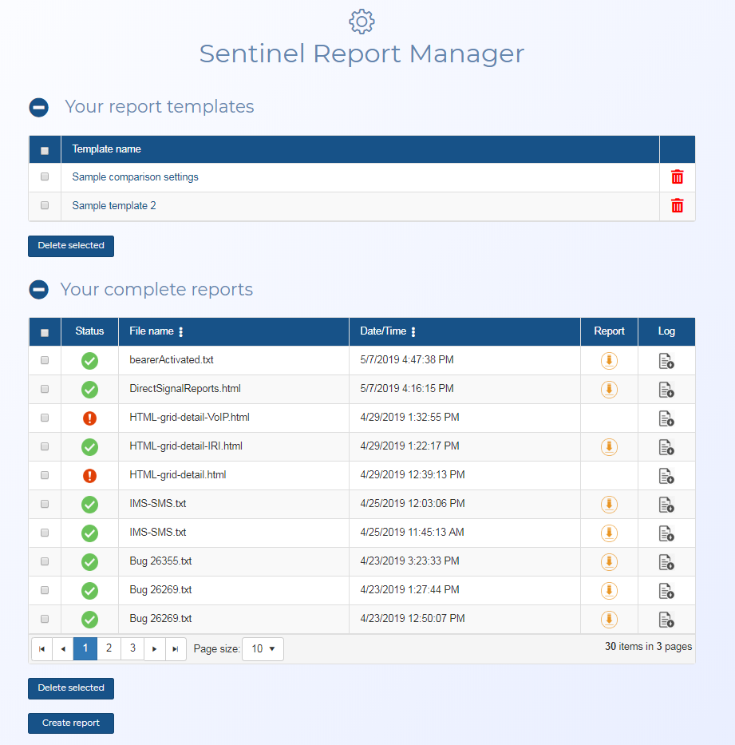Jump to page 3 of reports
Screen dimensions: 735x745
click(x=132, y=649)
